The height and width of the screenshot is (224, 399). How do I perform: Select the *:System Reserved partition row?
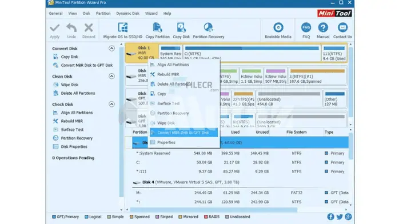coord(240,153)
